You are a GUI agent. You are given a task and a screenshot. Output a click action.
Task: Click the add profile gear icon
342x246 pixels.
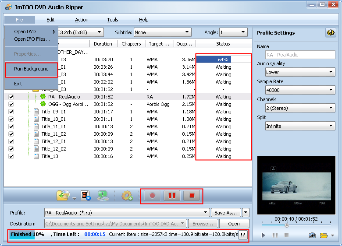[127, 196]
